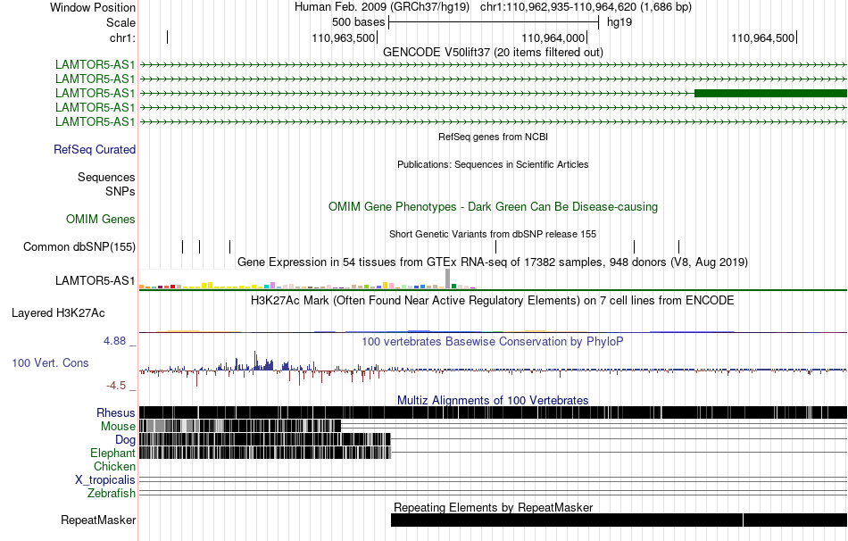Open the Common dbSNP(155) track label

click(79, 246)
